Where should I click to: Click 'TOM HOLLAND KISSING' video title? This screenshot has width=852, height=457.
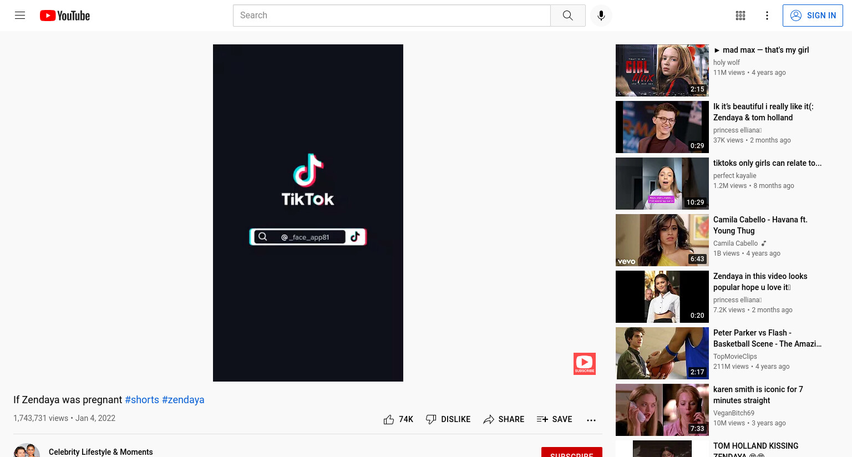(756, 450)
